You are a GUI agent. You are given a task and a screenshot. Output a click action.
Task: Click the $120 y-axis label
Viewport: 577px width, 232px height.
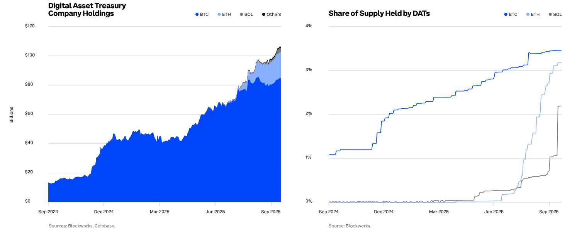30,26
